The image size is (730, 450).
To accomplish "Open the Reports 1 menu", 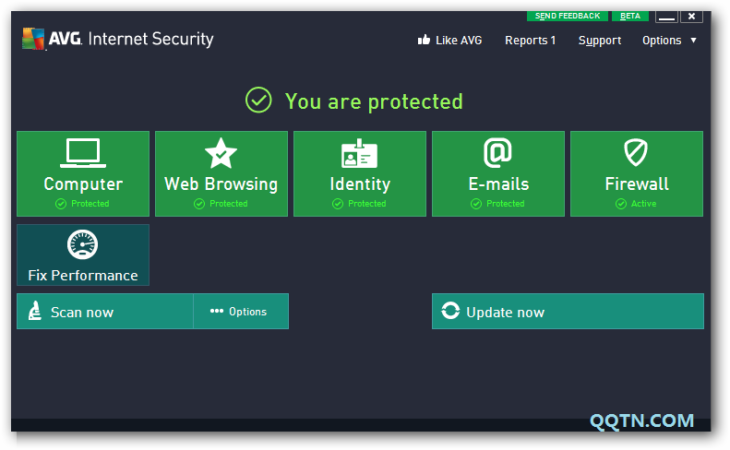I will pyautogui.click(x=530, y=41).
